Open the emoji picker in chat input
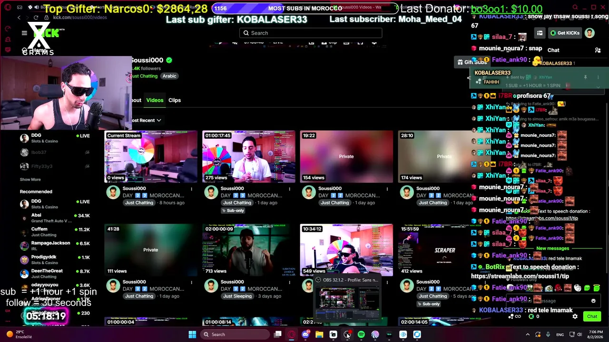The image size is (609, 342). pyautogui.click(x=593, y=301)
